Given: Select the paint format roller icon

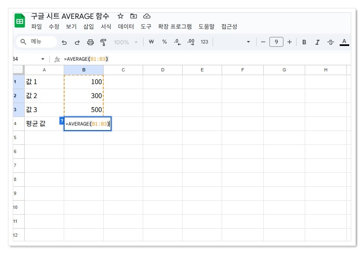Looking at the screenshot, I should 103,42.
